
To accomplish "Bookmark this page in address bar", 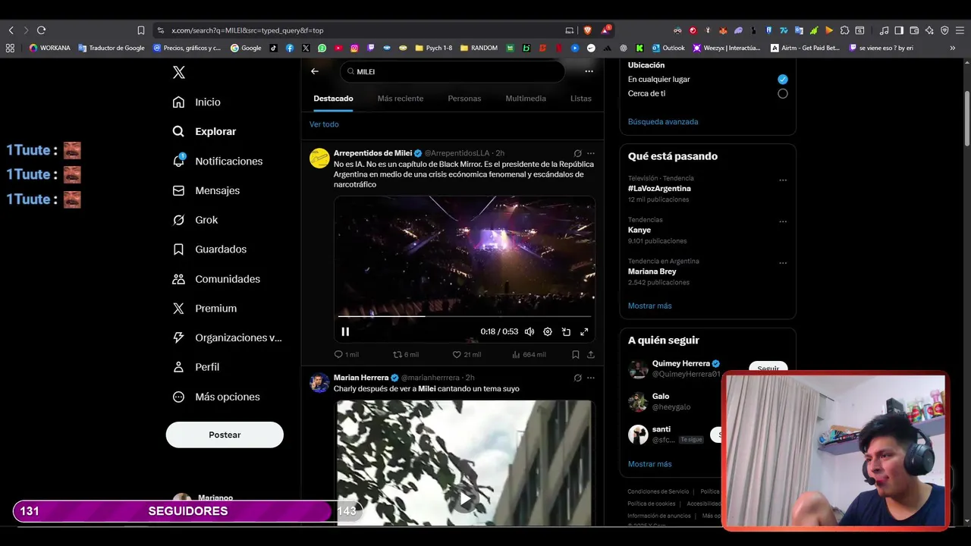I will pos(141,30).
